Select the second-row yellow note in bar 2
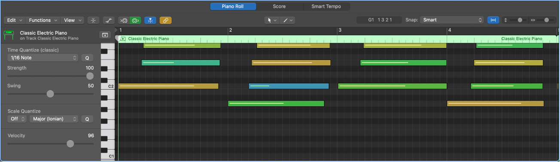The height and width of the screenshot is (162, 560). click(x=291, y=63)
